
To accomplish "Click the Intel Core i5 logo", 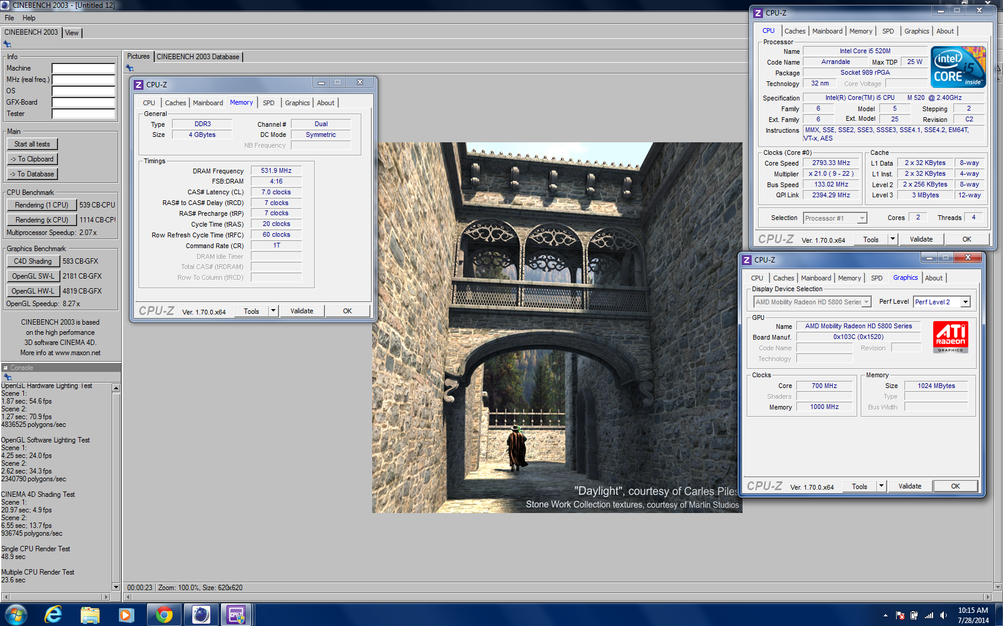I will (x=958, y=67).
